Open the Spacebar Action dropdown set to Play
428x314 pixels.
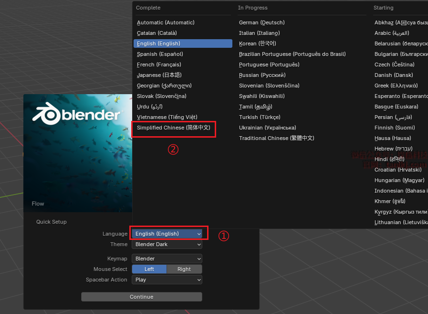click(x=167, y=280)
